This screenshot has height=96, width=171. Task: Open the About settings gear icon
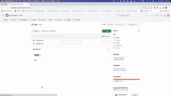coord(139,31)
